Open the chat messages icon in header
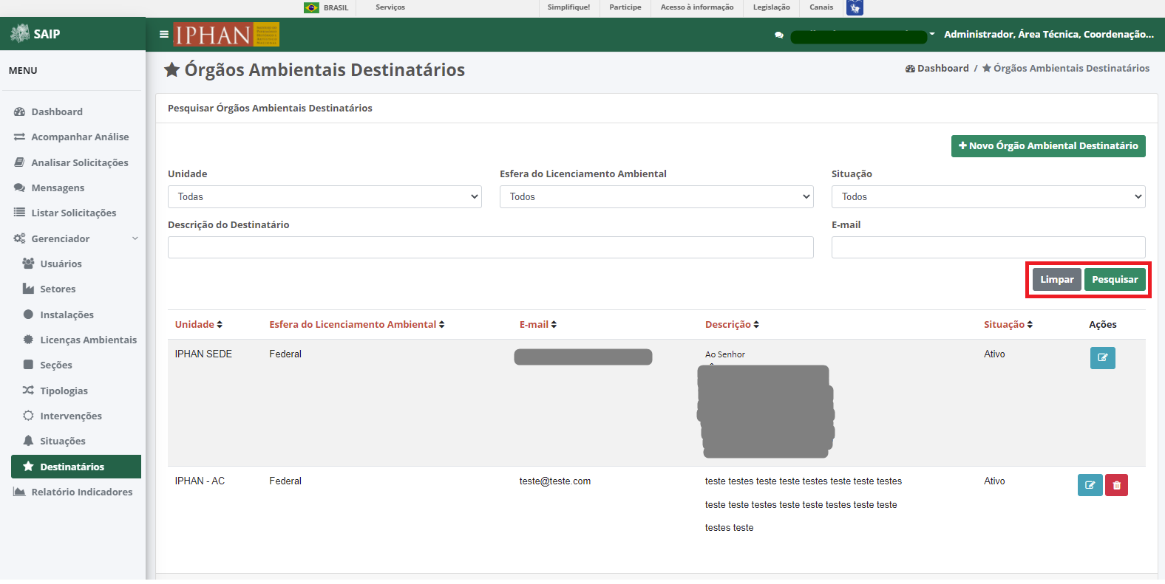This screenshot has height=584, width=1165. point(779,35)
